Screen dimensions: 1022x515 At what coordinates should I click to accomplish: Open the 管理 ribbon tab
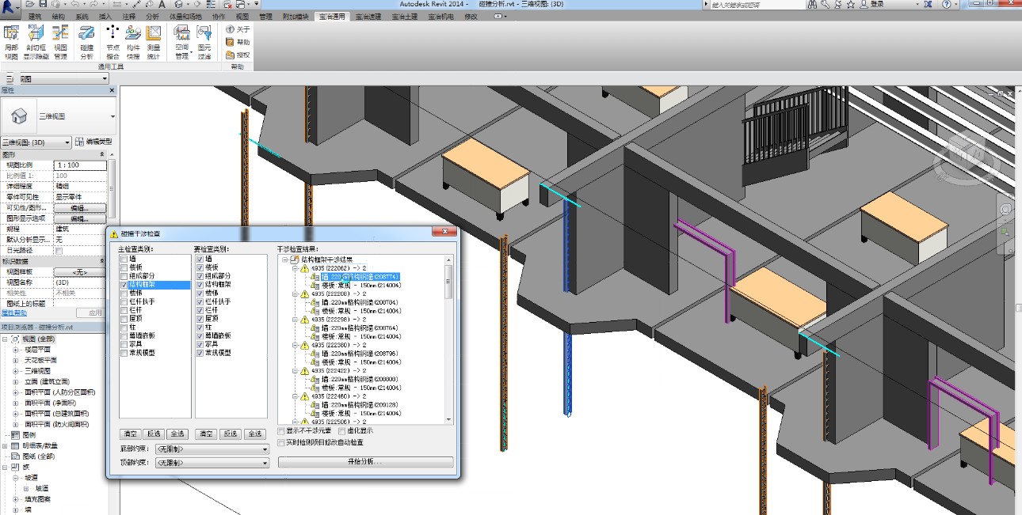click(265, 16)
